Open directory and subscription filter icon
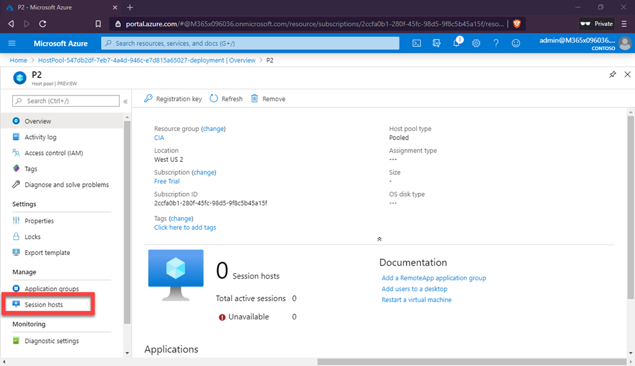635x366 pixels. pos(437,43)
